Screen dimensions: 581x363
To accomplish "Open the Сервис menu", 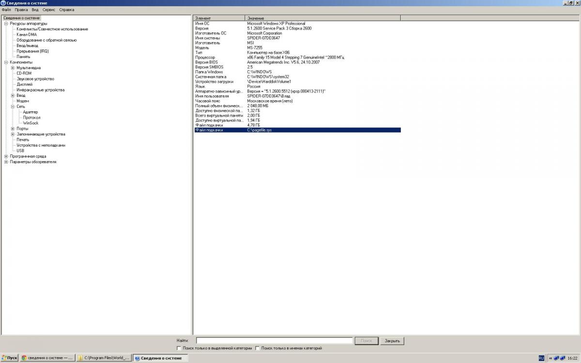I will (49, 10).
